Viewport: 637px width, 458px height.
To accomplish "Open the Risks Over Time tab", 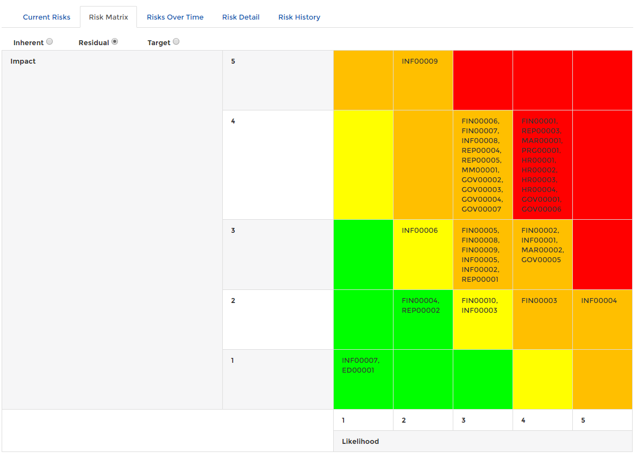I will point(175,17).
